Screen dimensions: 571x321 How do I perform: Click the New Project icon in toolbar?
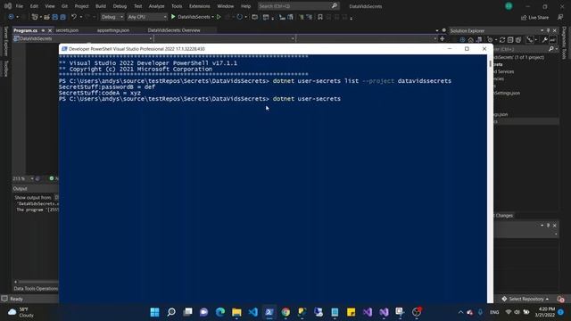tap(35, 17)
